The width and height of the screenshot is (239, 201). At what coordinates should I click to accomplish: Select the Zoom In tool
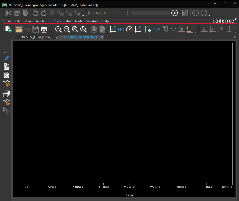click(x=59, y=29)
